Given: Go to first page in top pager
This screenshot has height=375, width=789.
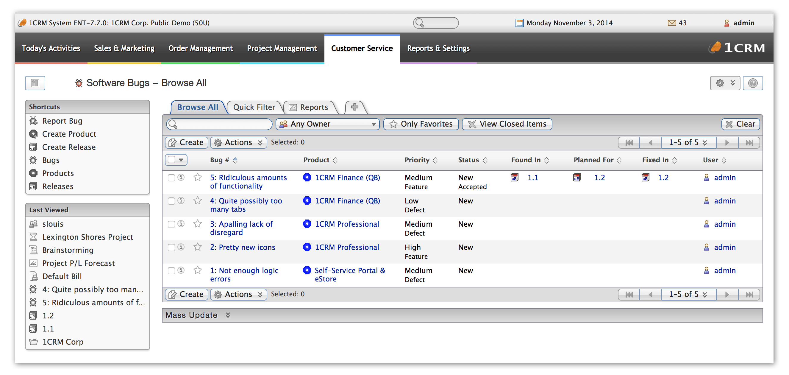Looking at the screenshot, I should [629, 143].
